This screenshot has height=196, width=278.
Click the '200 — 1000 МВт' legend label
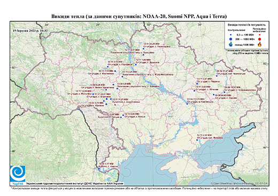(x=244, y=39)
